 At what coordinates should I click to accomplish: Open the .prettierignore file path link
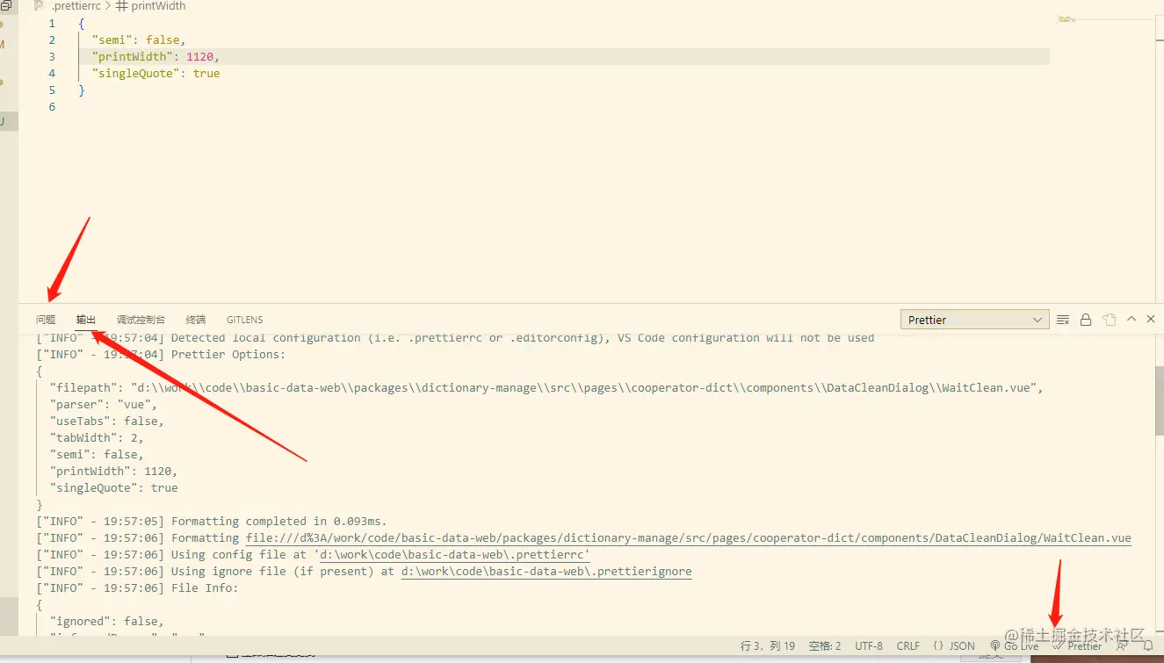546,571
